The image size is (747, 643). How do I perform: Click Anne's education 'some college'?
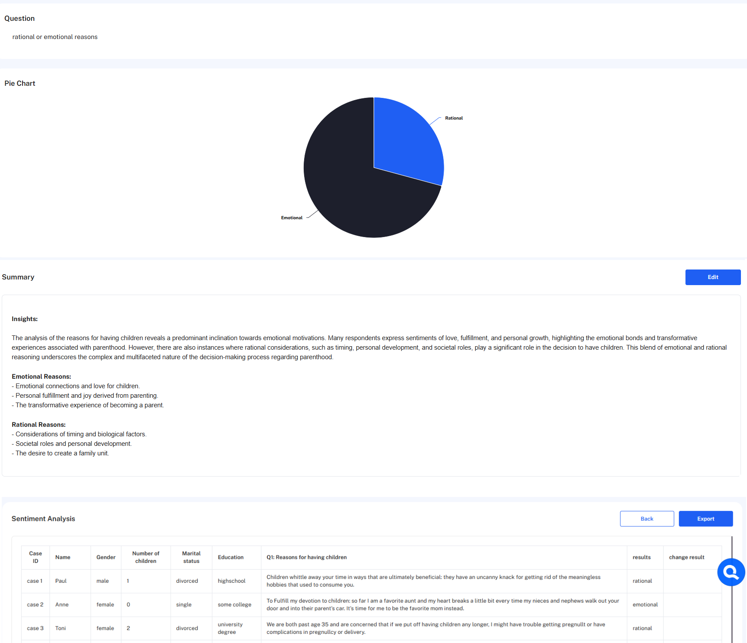click(237, 605)
